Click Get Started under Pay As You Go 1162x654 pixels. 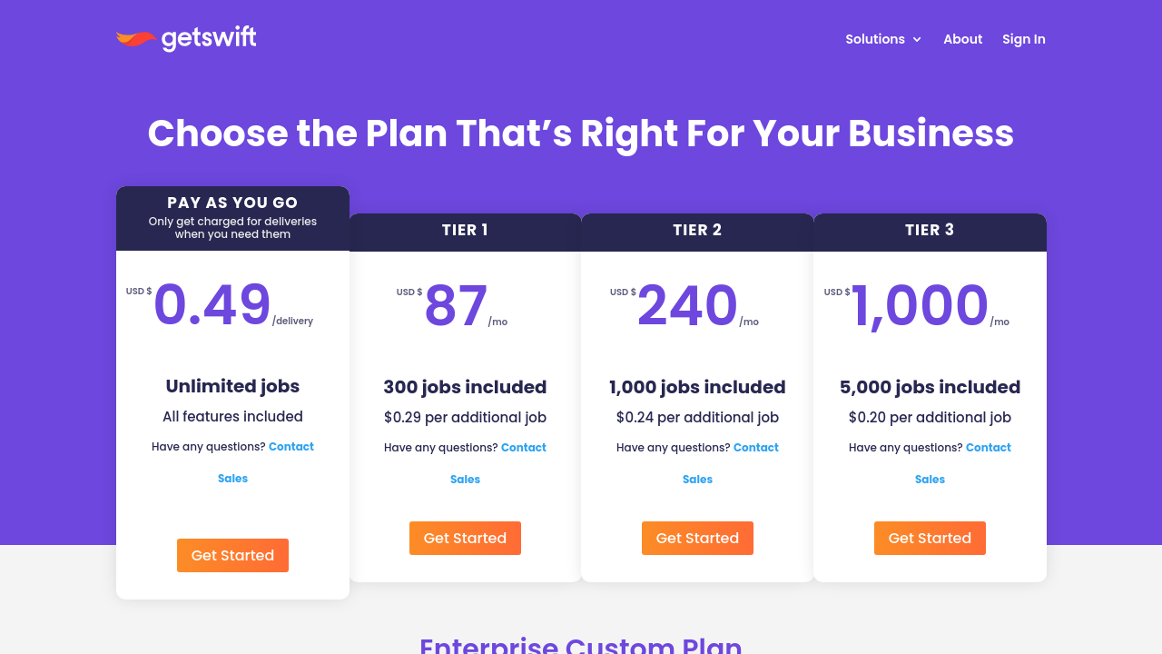click(x=232, y=555)
